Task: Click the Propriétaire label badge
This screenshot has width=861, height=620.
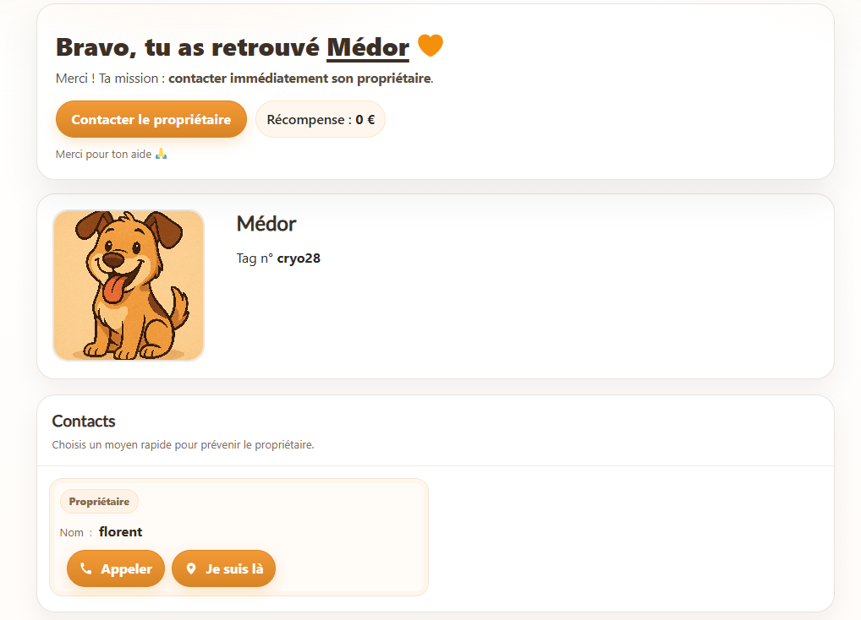Action: pos(100,502)
